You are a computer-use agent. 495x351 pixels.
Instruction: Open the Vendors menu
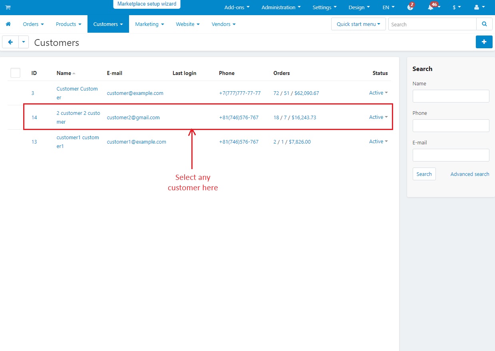coord(223,24)
